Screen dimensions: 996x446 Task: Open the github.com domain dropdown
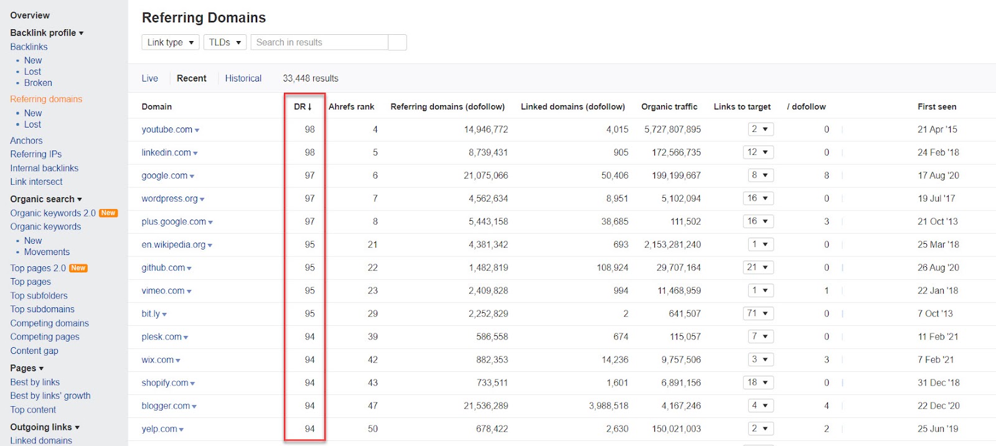[189, 268]
